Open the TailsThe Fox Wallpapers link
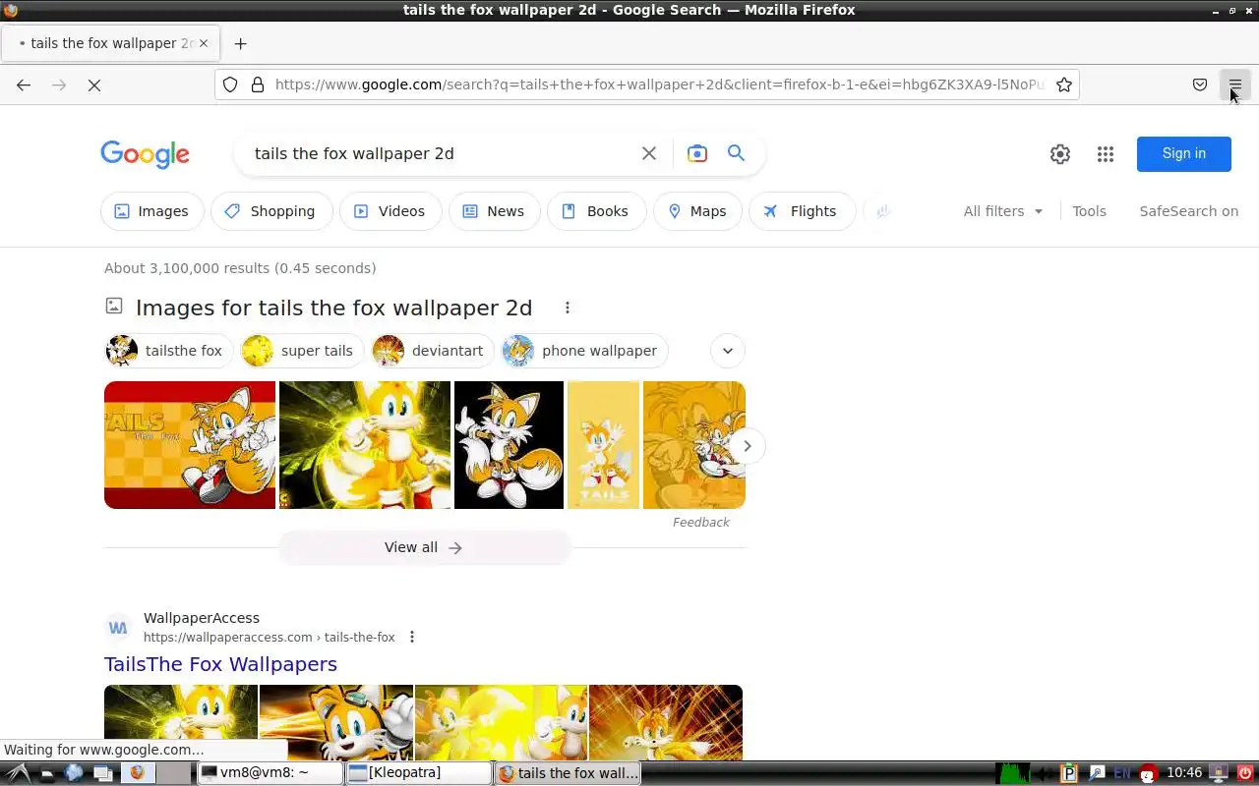Viewport: 1259px width, 786px height. pyautogui.click(x=220, y=664)
